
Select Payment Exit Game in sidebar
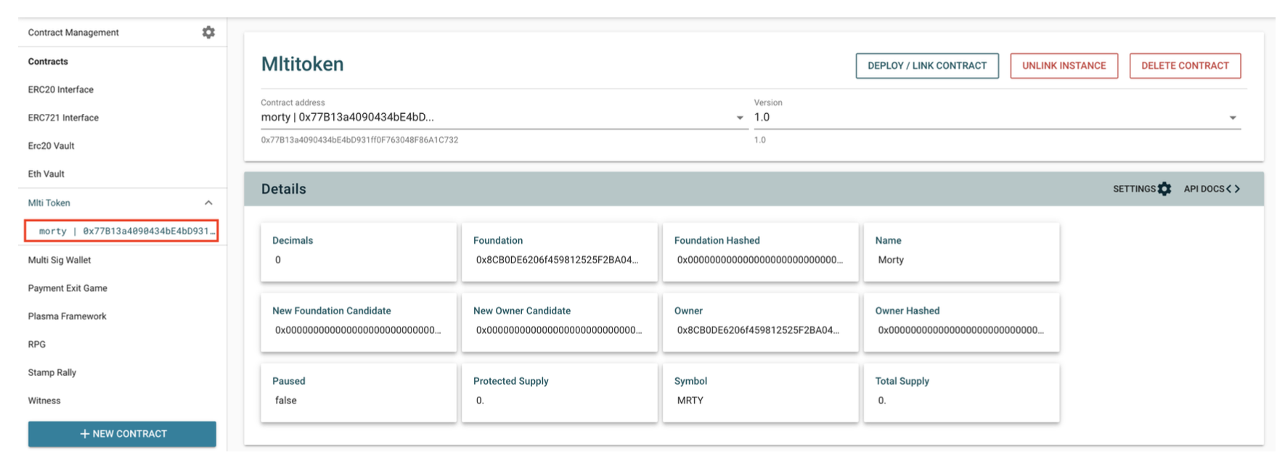tap(68, 288)
